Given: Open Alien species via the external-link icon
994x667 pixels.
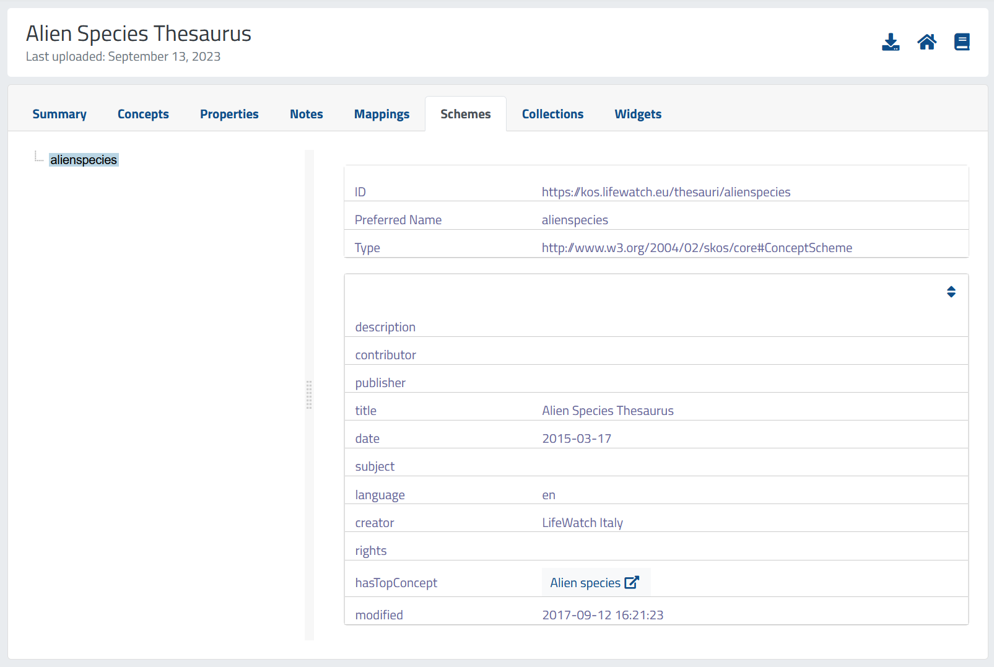Looking at the screenshot, I should point(632,582).
